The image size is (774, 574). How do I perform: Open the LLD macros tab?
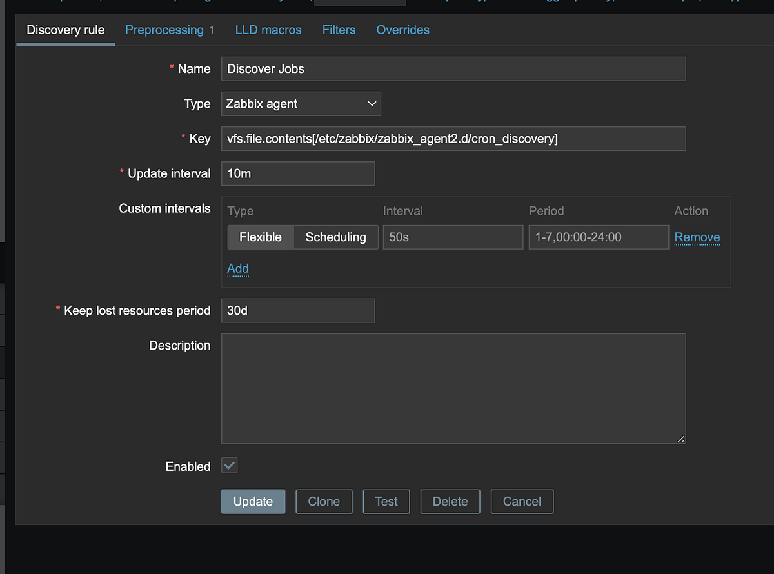pyautogui.click(x=268, y=30)
